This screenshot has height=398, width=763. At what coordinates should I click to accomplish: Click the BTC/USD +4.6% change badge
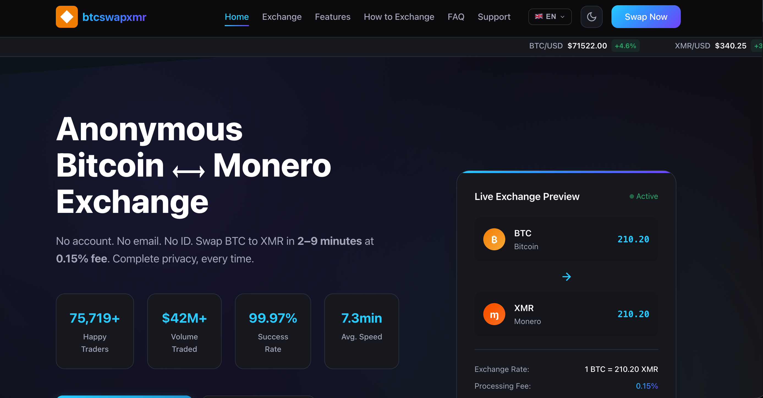625,46
